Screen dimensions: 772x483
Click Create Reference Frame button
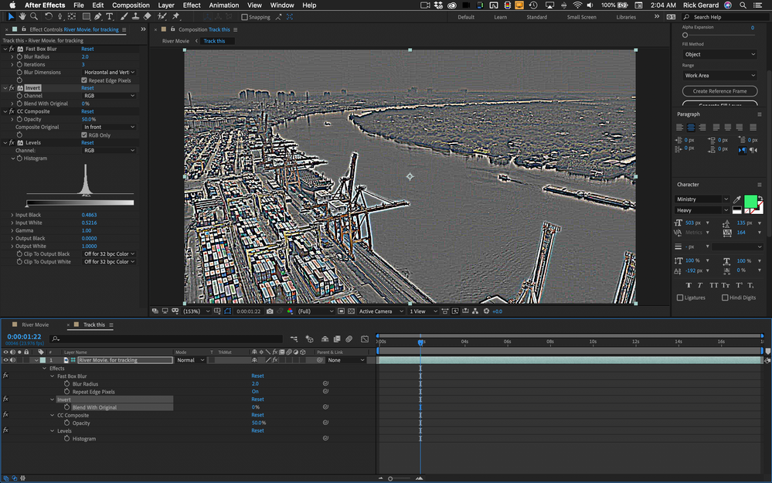pos(719,91)
